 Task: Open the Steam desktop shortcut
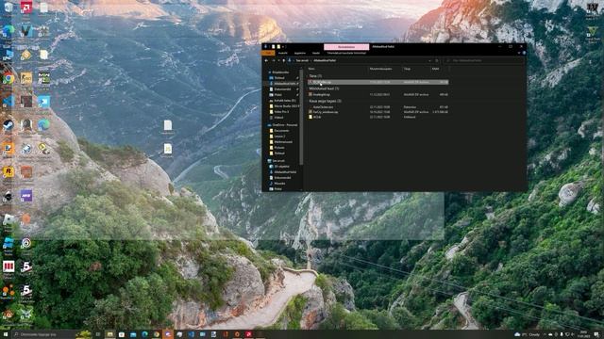(x=8, y=125)
